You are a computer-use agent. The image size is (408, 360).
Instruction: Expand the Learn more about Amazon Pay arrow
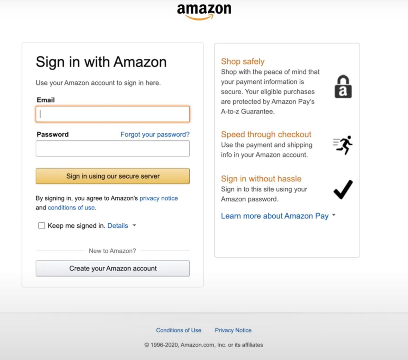[334, 215]
